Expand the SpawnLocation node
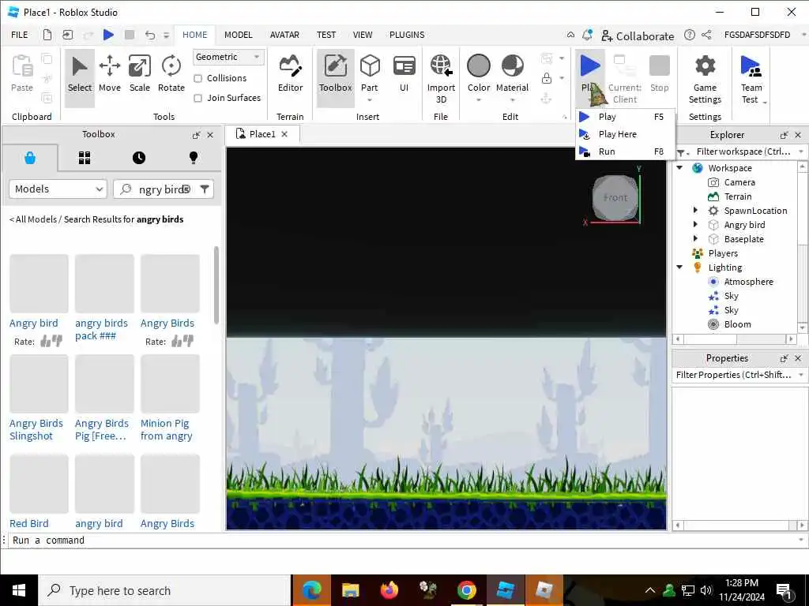Viewport: 809px width, 606px height. click(695, 210)
